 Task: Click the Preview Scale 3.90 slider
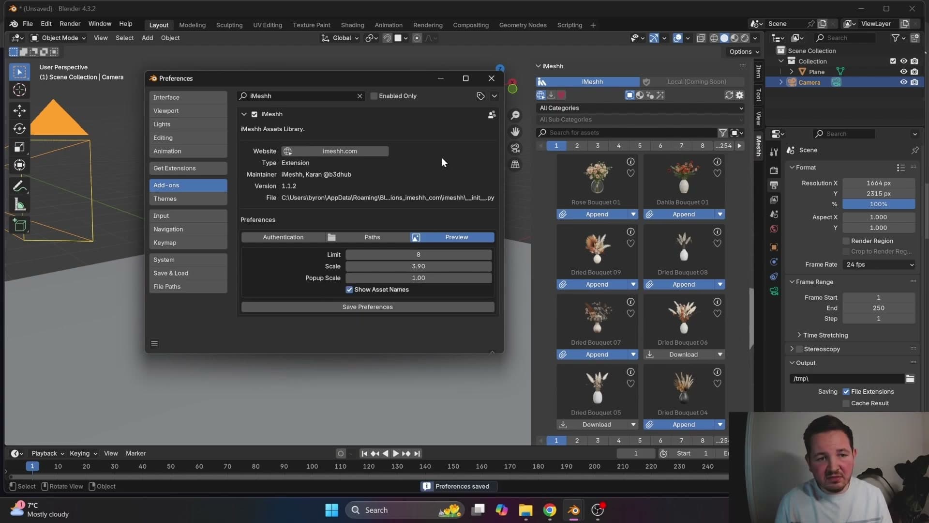tap(419, 266)
